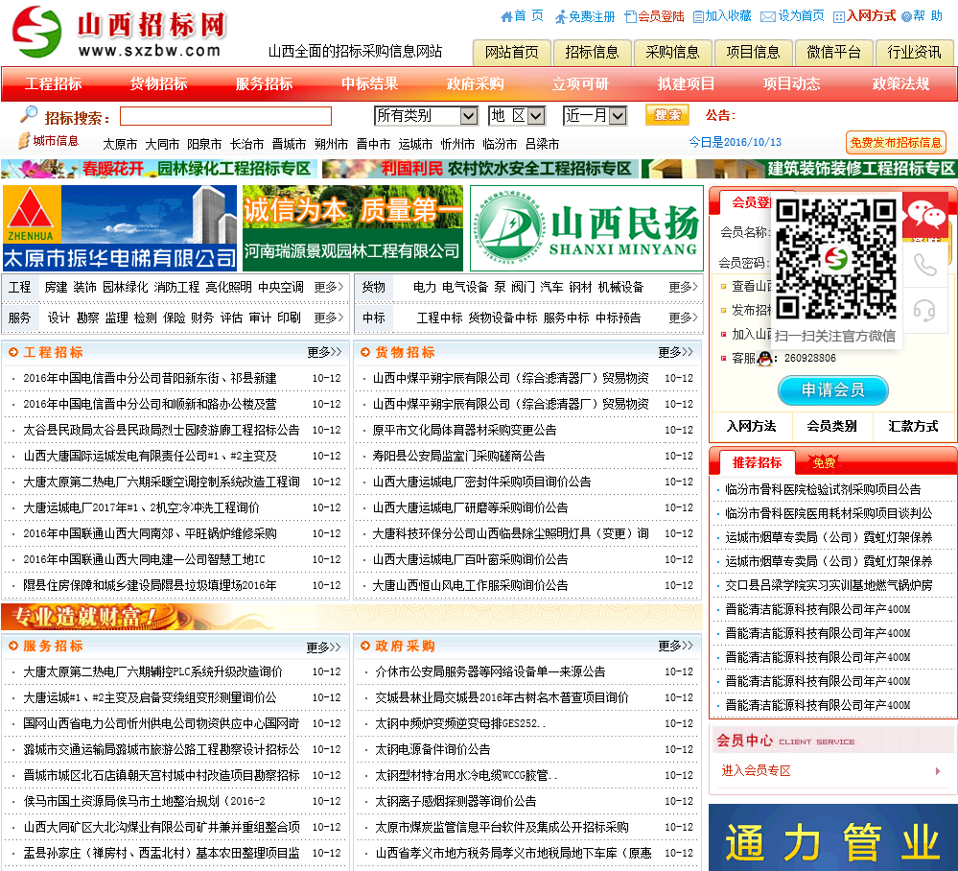Click the 入网方法 link
The width and height of the screenshot is (958, 871).
pos(752,426)
